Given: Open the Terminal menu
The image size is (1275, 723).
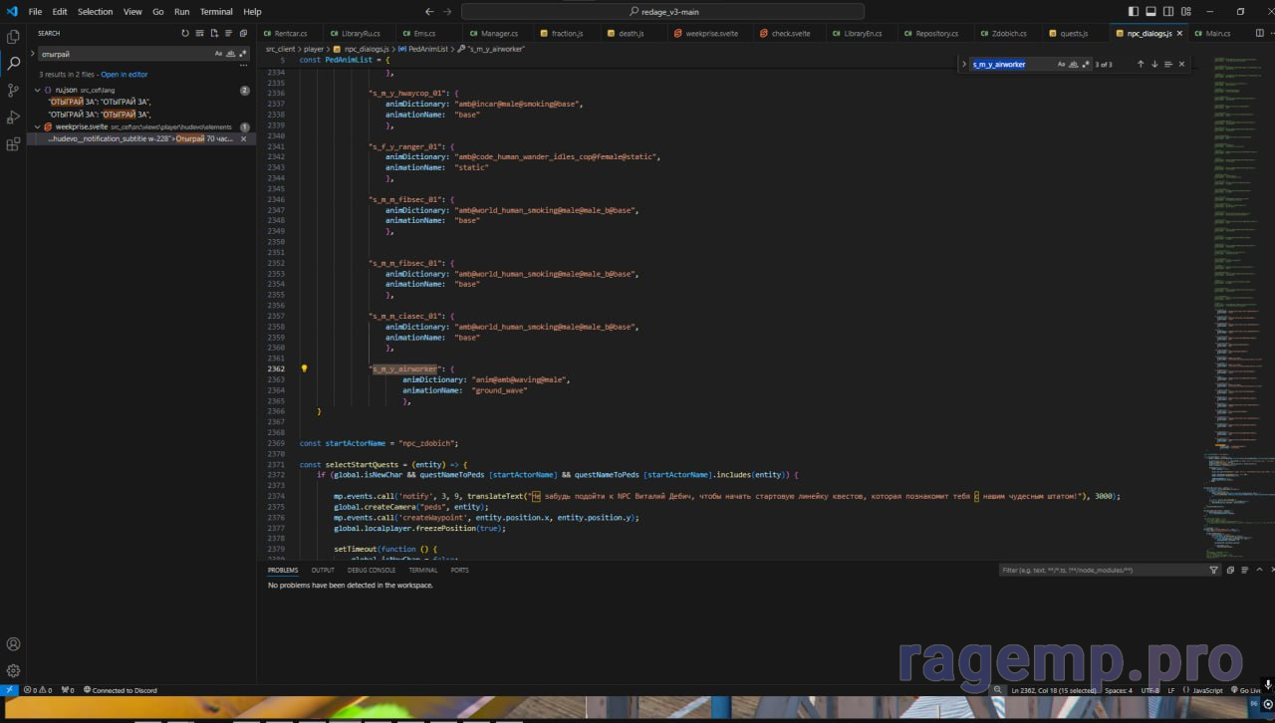Looking at the screenshot, I should (x=216, y=12).
